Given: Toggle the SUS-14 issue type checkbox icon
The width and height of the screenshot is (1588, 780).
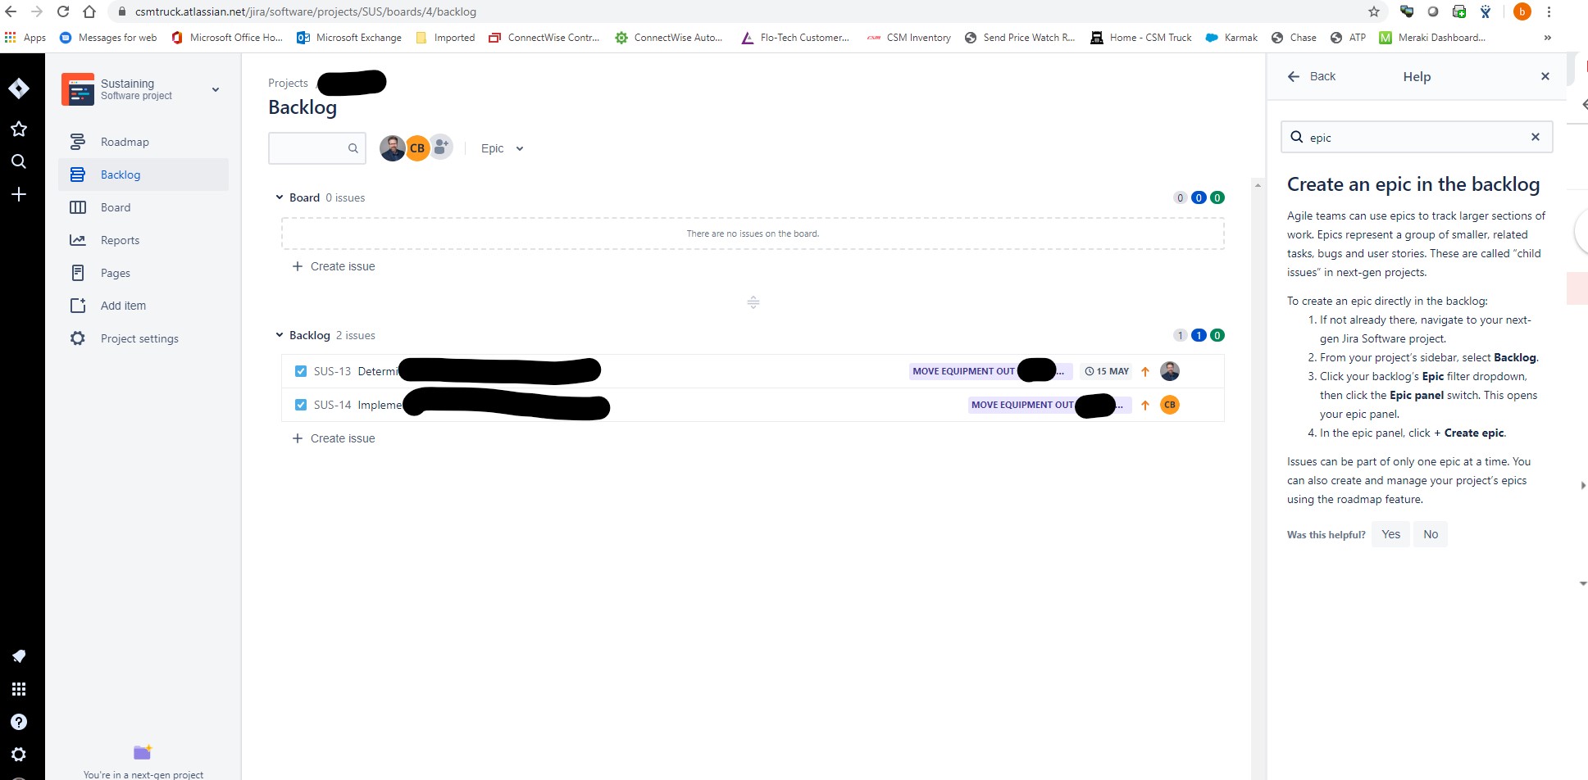Looking at the screenshot, I should pos(301,405).
